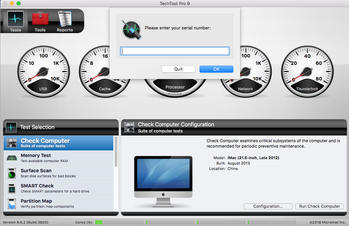The height and width of the screenshot is (226, 349).
Task: Click the Surface Scan radar icon
Action: 12,173
